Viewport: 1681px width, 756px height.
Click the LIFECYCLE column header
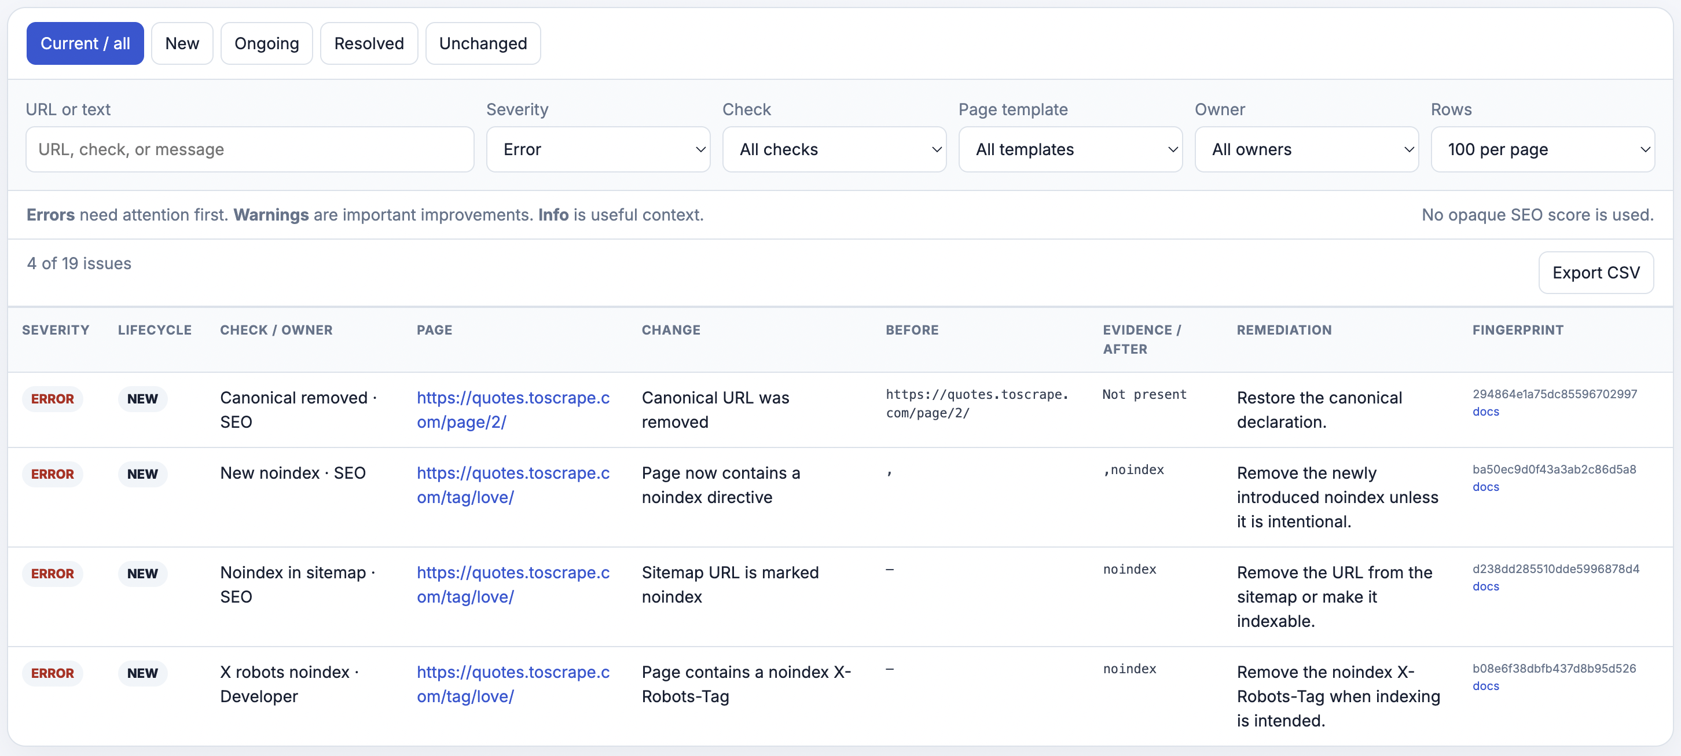coord(155,331)
